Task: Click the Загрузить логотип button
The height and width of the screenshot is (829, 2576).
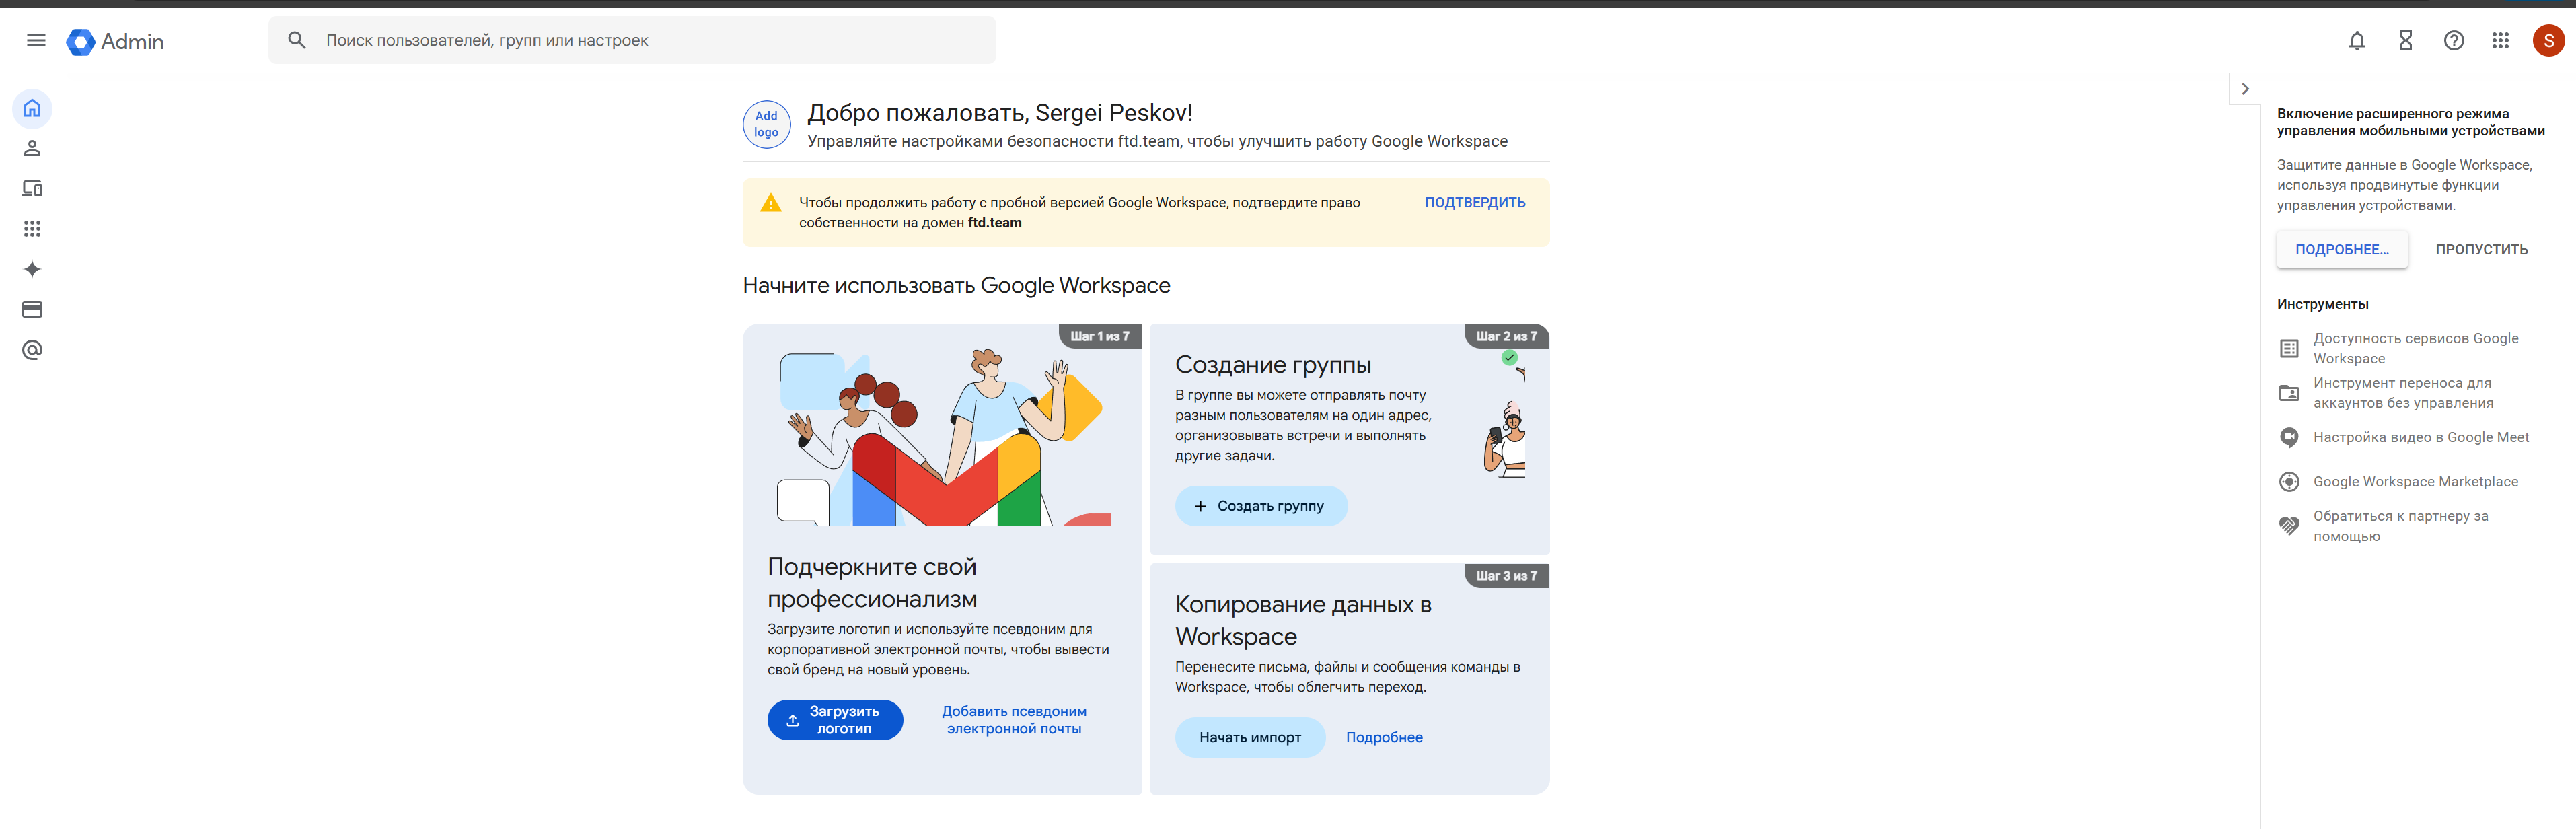Action: 835,720
